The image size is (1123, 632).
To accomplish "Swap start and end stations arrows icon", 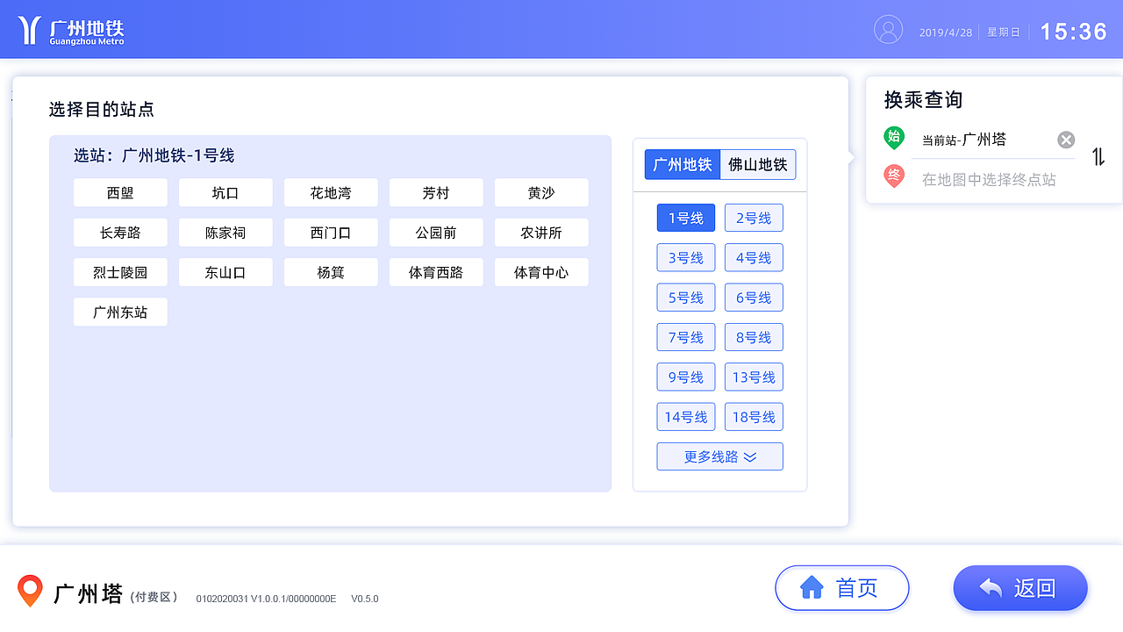I will (1098, 157).
